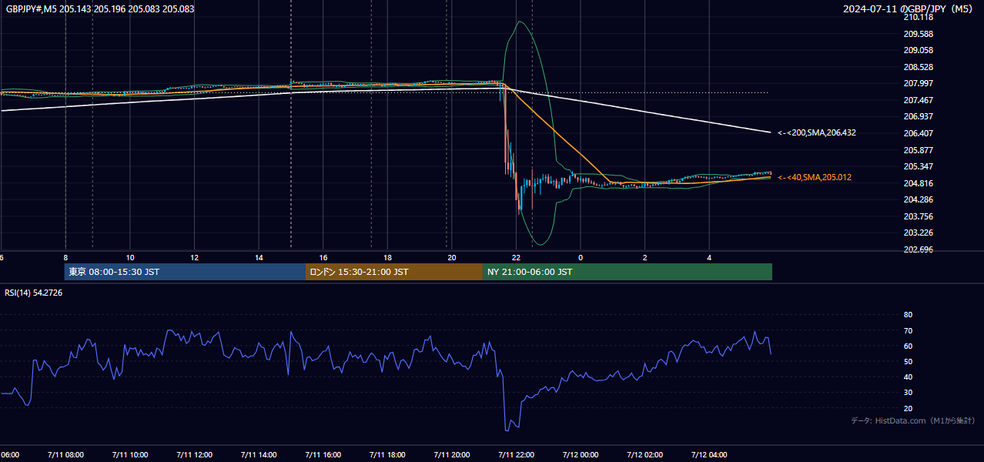
Task: Click price axis label 209.058
Action: (x=919, y=50)
